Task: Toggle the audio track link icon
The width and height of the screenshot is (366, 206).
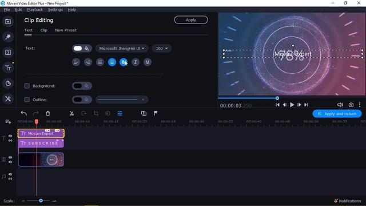Action: tap(10, 179)
